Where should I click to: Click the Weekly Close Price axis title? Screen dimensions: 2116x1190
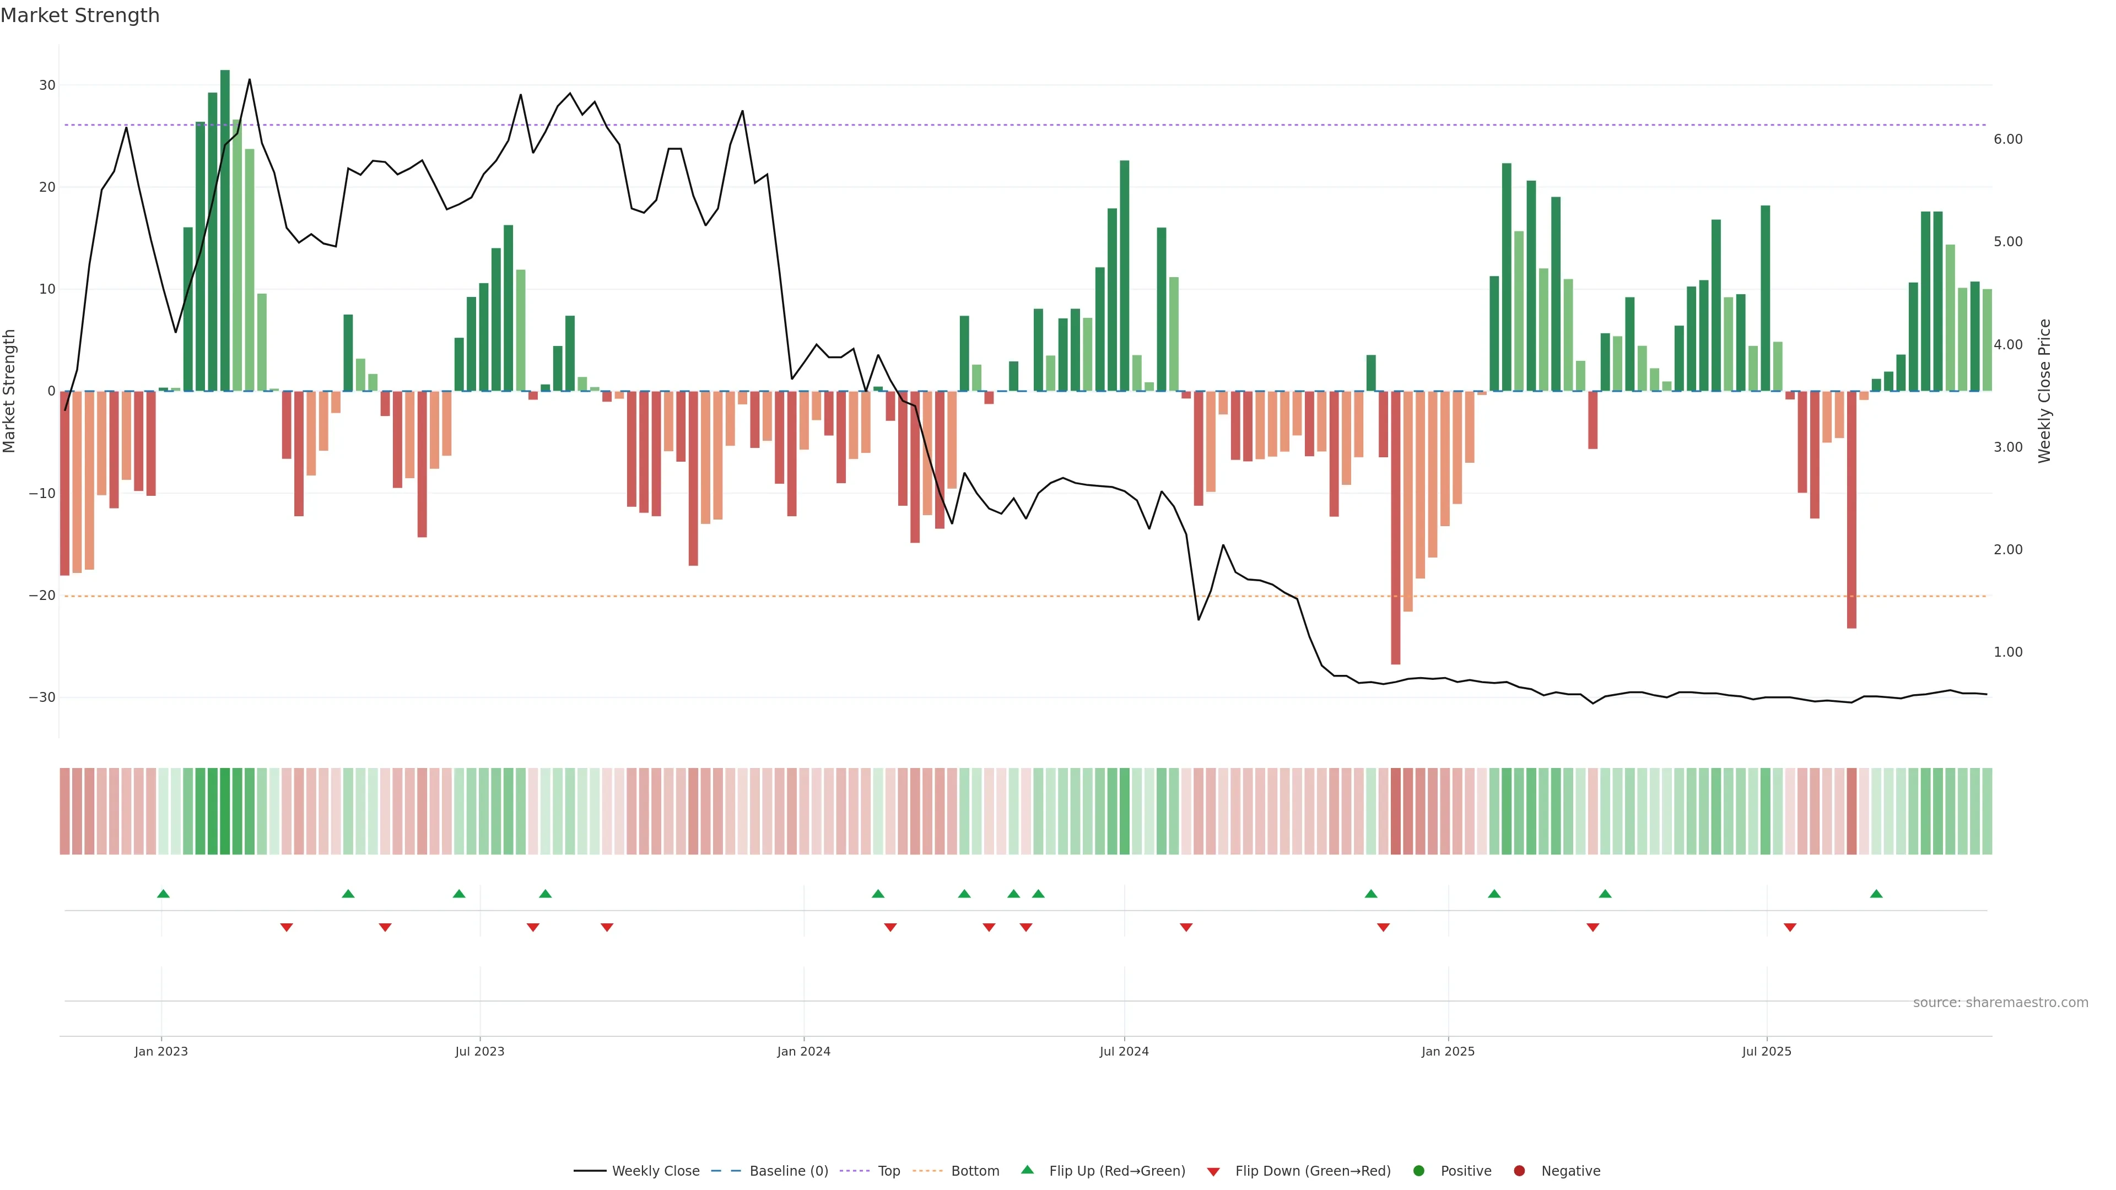tap(2044, 391)
